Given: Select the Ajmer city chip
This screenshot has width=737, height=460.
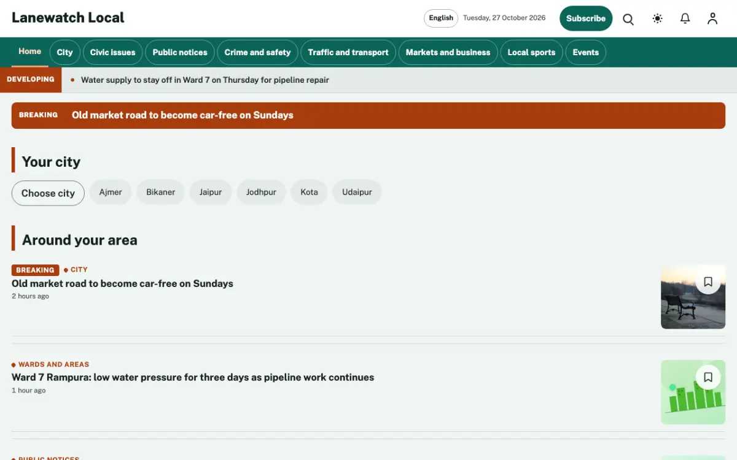Looking at the screenshot, I should (x=111, y=192).
